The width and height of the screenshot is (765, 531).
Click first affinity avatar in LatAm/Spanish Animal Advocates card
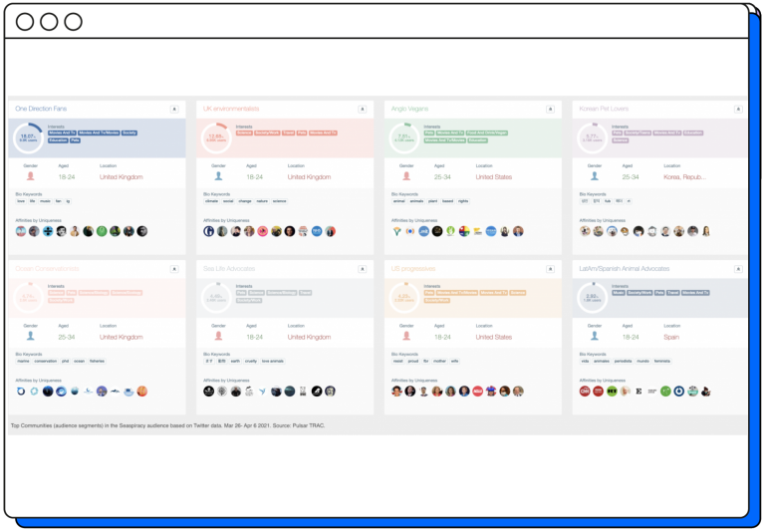point(586,392)
